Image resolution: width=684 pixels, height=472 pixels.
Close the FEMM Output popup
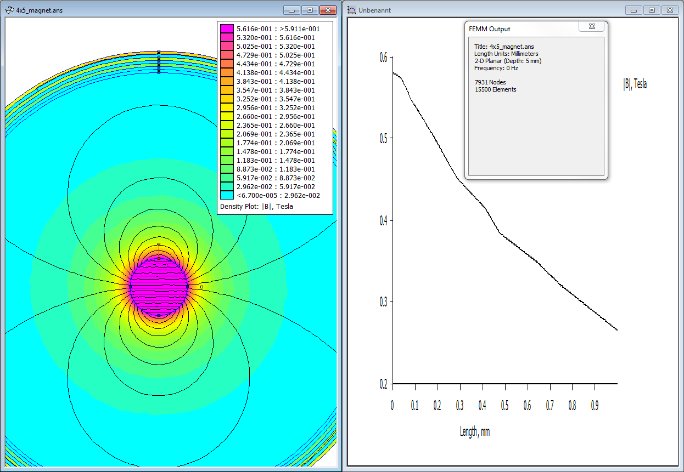point(591,26)
